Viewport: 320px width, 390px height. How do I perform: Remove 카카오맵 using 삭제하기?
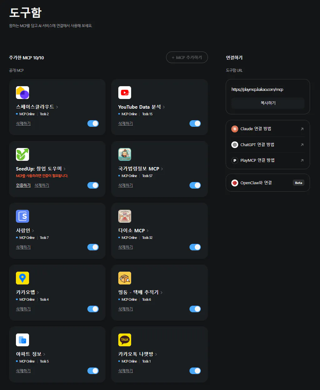click(x=23, y=309)
